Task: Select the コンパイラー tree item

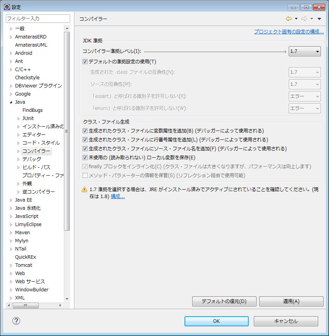Action: click(36, 151)
